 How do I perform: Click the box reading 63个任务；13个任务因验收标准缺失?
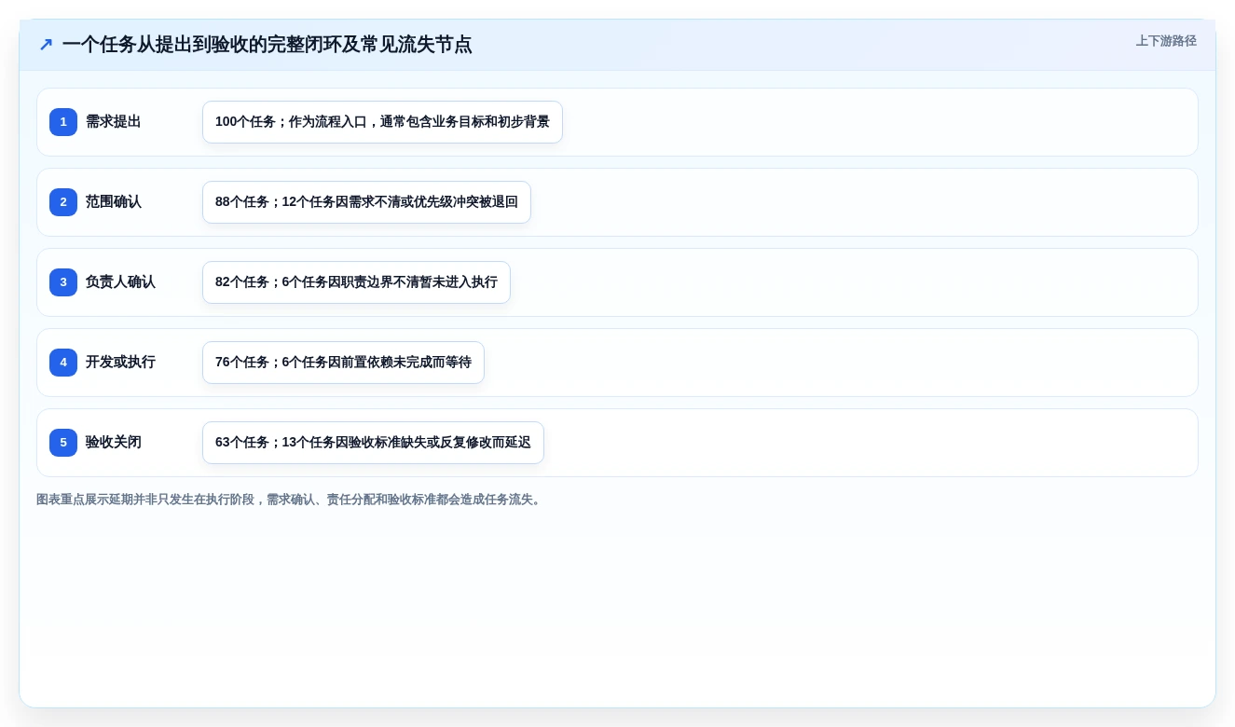[x=373, y=443]
